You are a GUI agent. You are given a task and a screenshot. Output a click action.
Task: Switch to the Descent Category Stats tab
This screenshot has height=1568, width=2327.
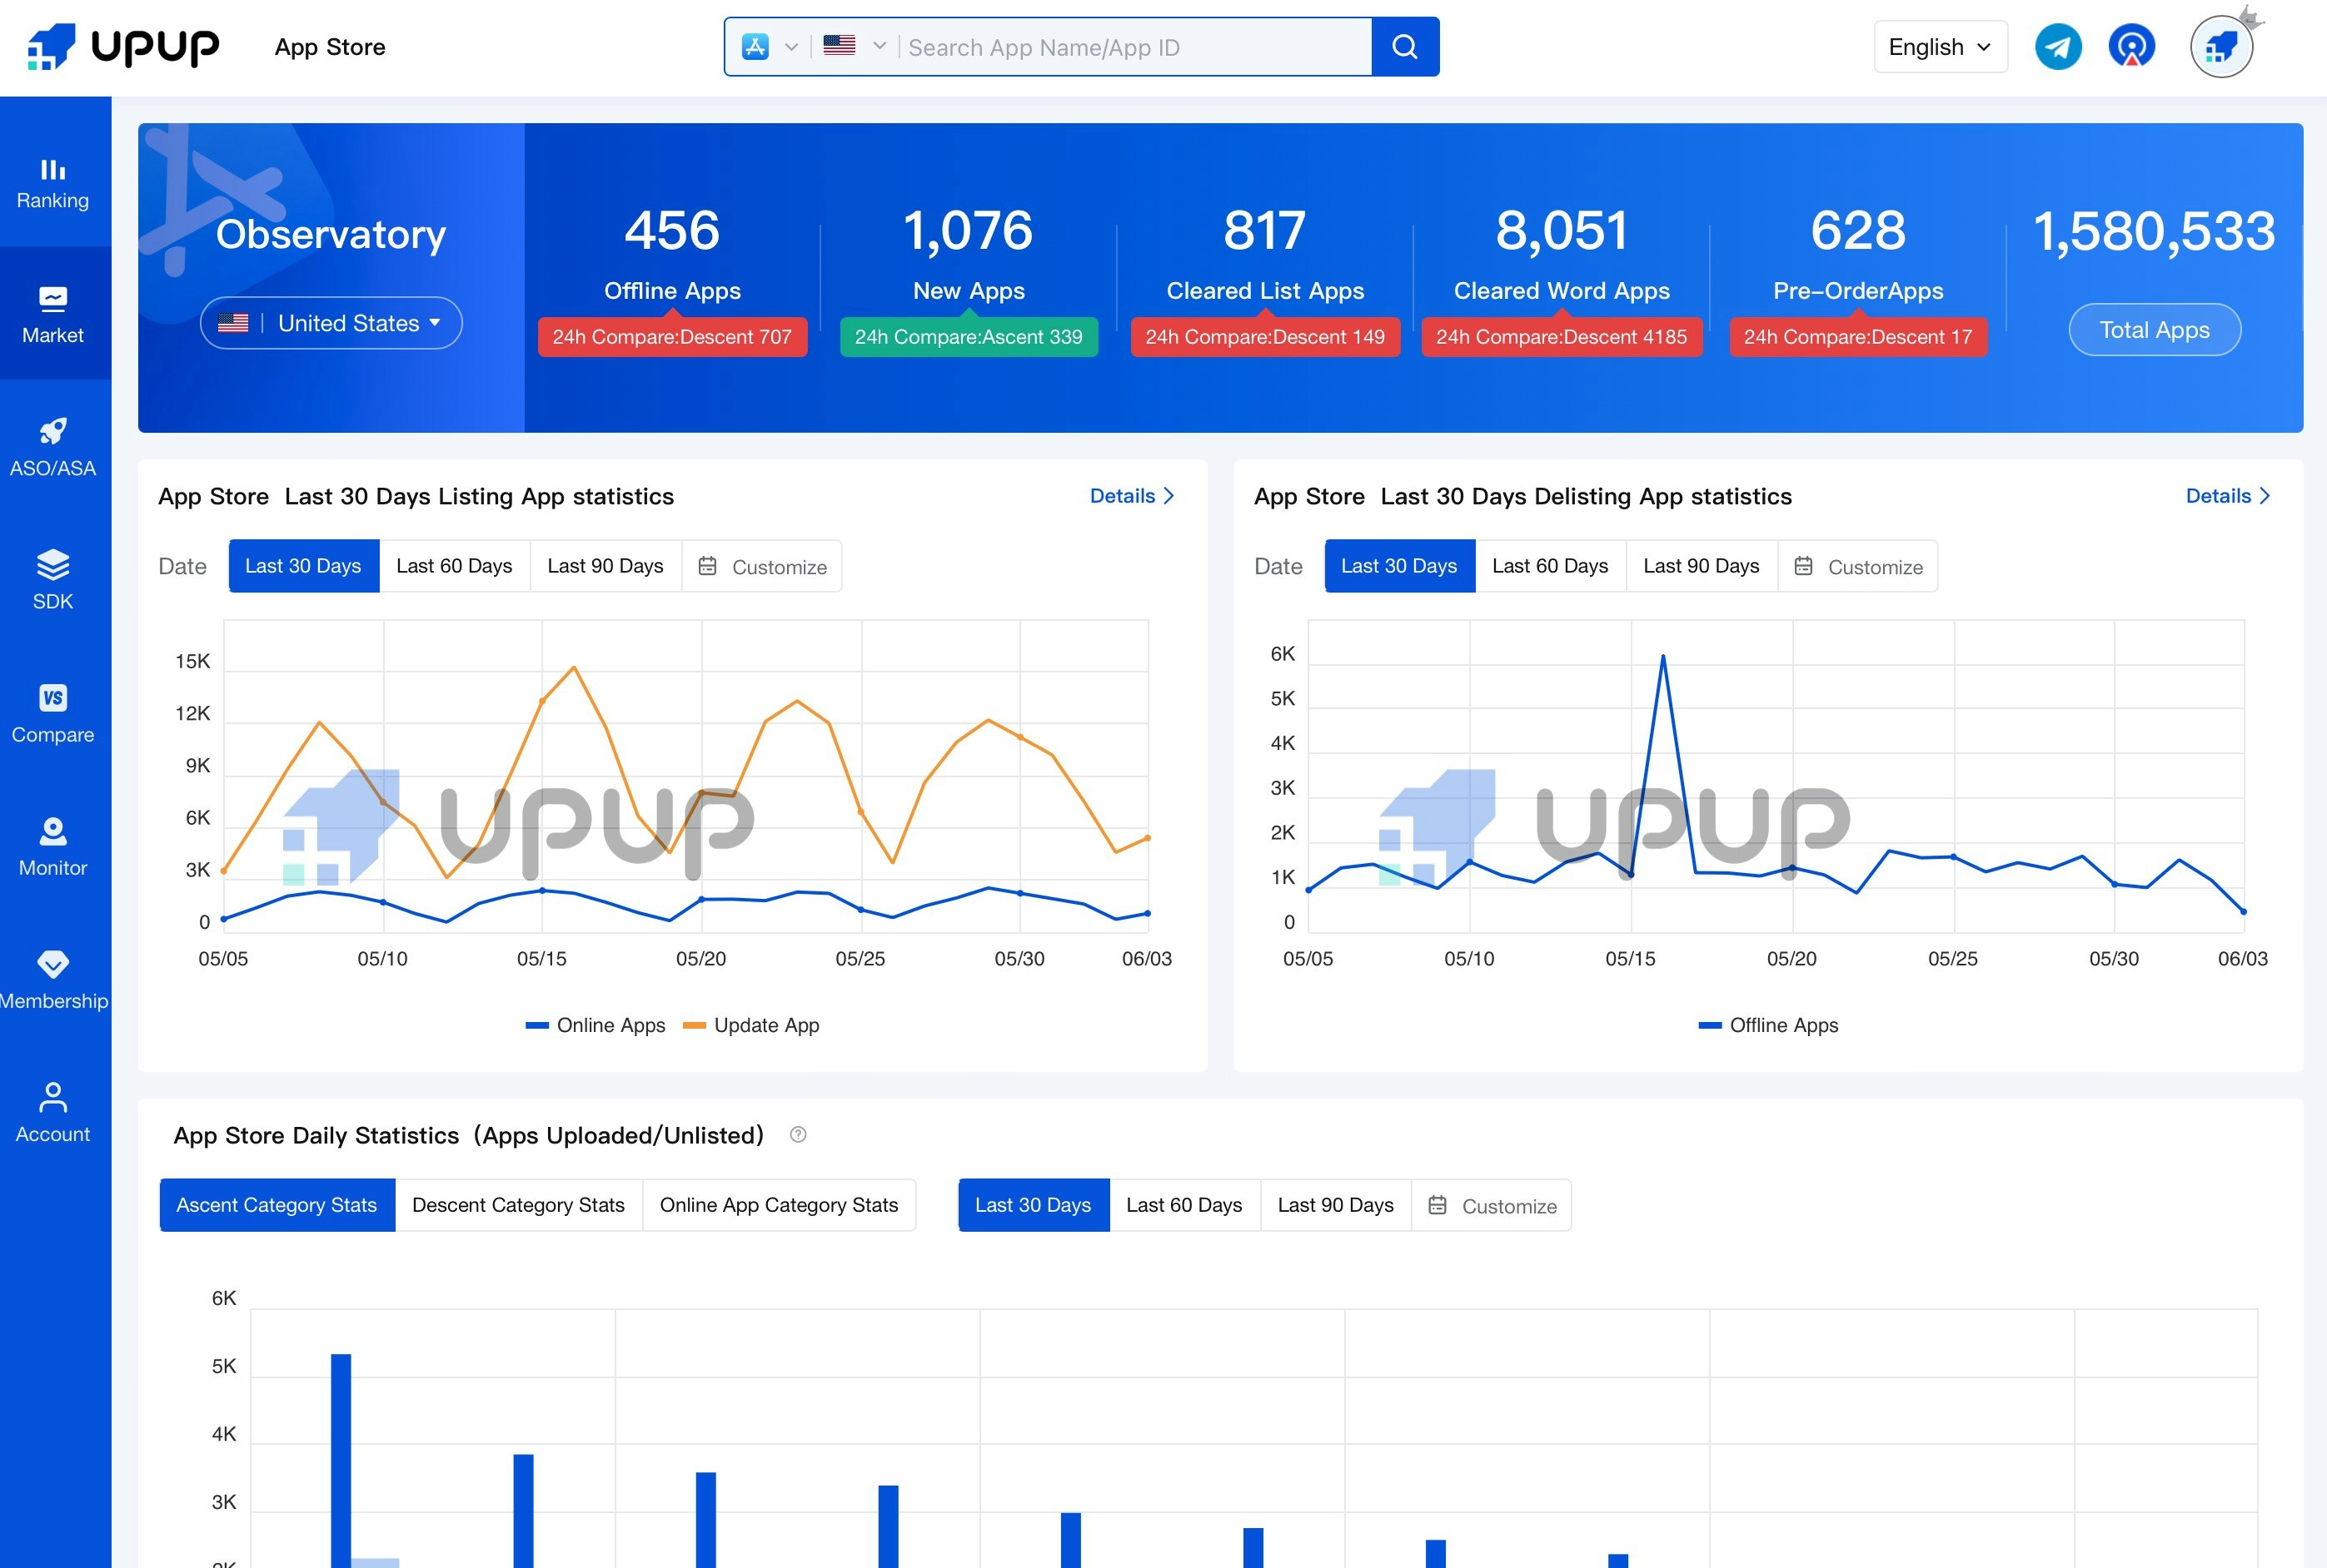coord(518,1205)
